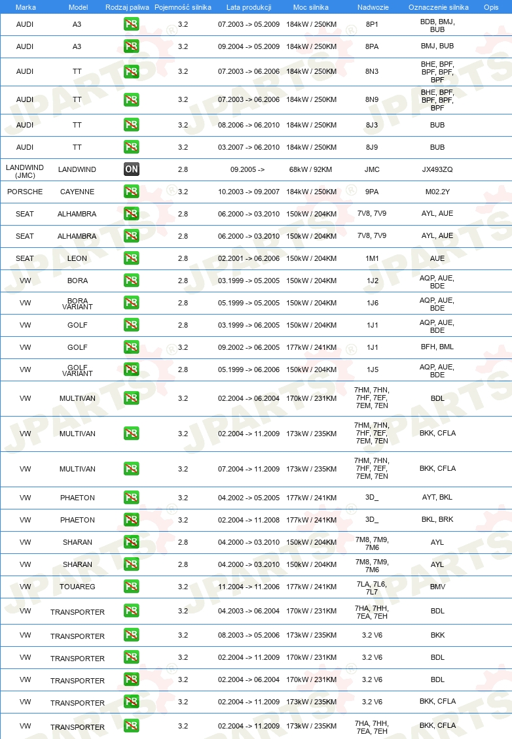
Task: Click the LEON model cell
Action: (77, 258)
